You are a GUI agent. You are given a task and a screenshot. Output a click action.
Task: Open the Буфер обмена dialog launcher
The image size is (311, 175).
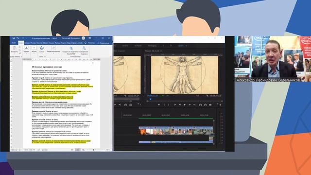point(21,57)
